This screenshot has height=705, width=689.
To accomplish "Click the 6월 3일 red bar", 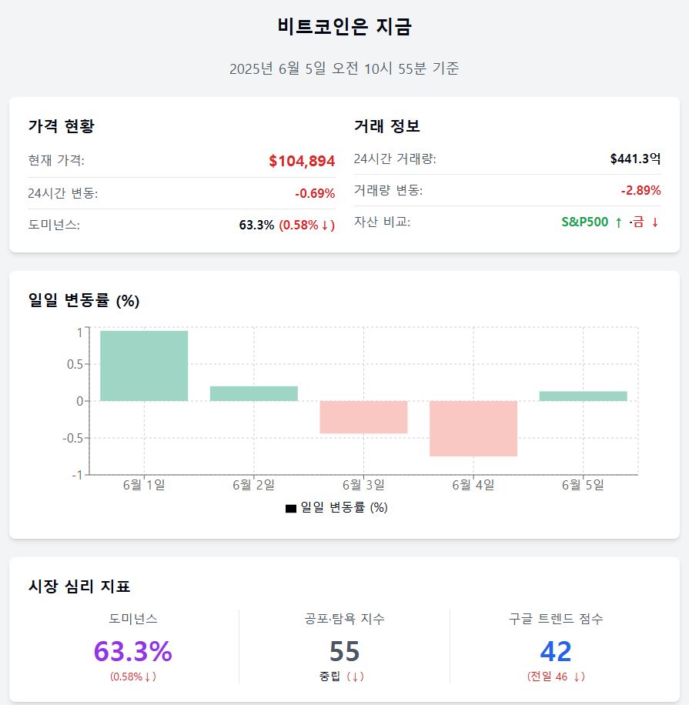I will point(363,417).
